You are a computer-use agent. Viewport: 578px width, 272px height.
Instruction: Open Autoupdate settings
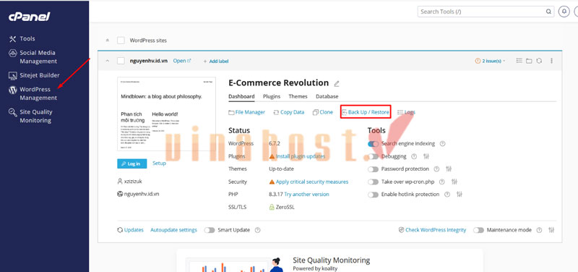coord(173,230)
